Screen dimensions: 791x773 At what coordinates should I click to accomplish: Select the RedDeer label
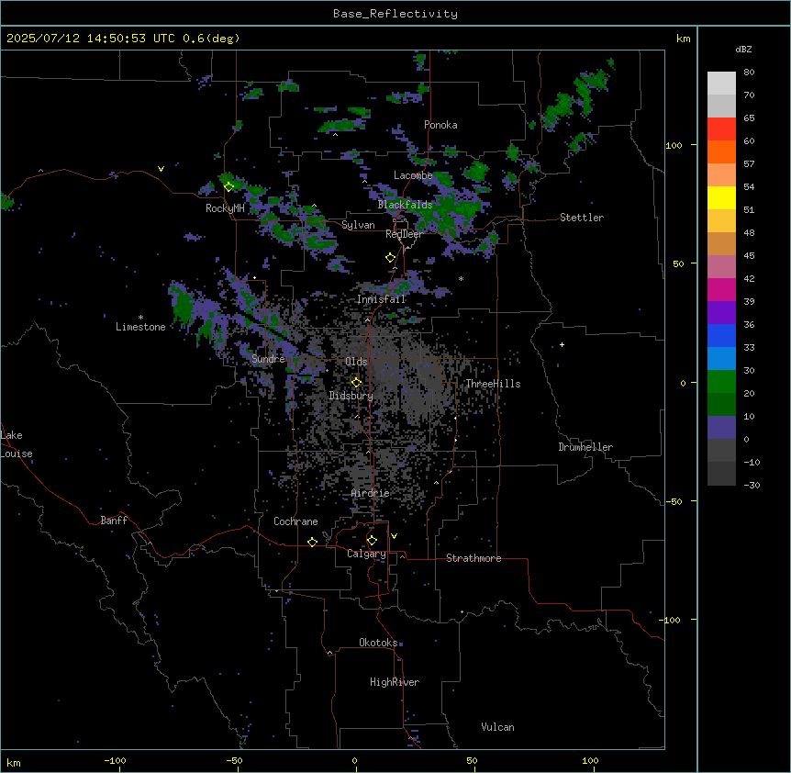[404, 234]
